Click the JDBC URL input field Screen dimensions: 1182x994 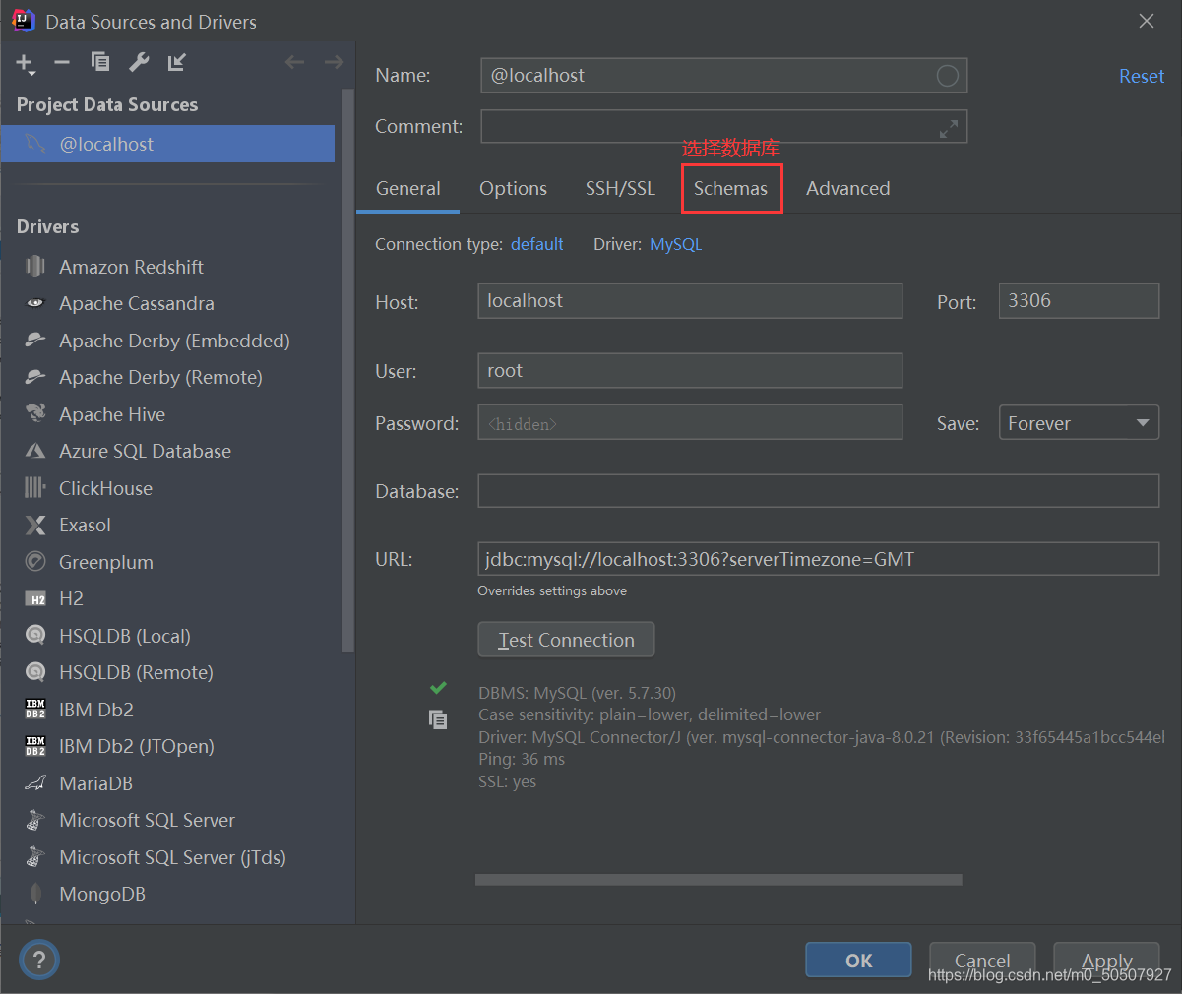tap(818, 559)
